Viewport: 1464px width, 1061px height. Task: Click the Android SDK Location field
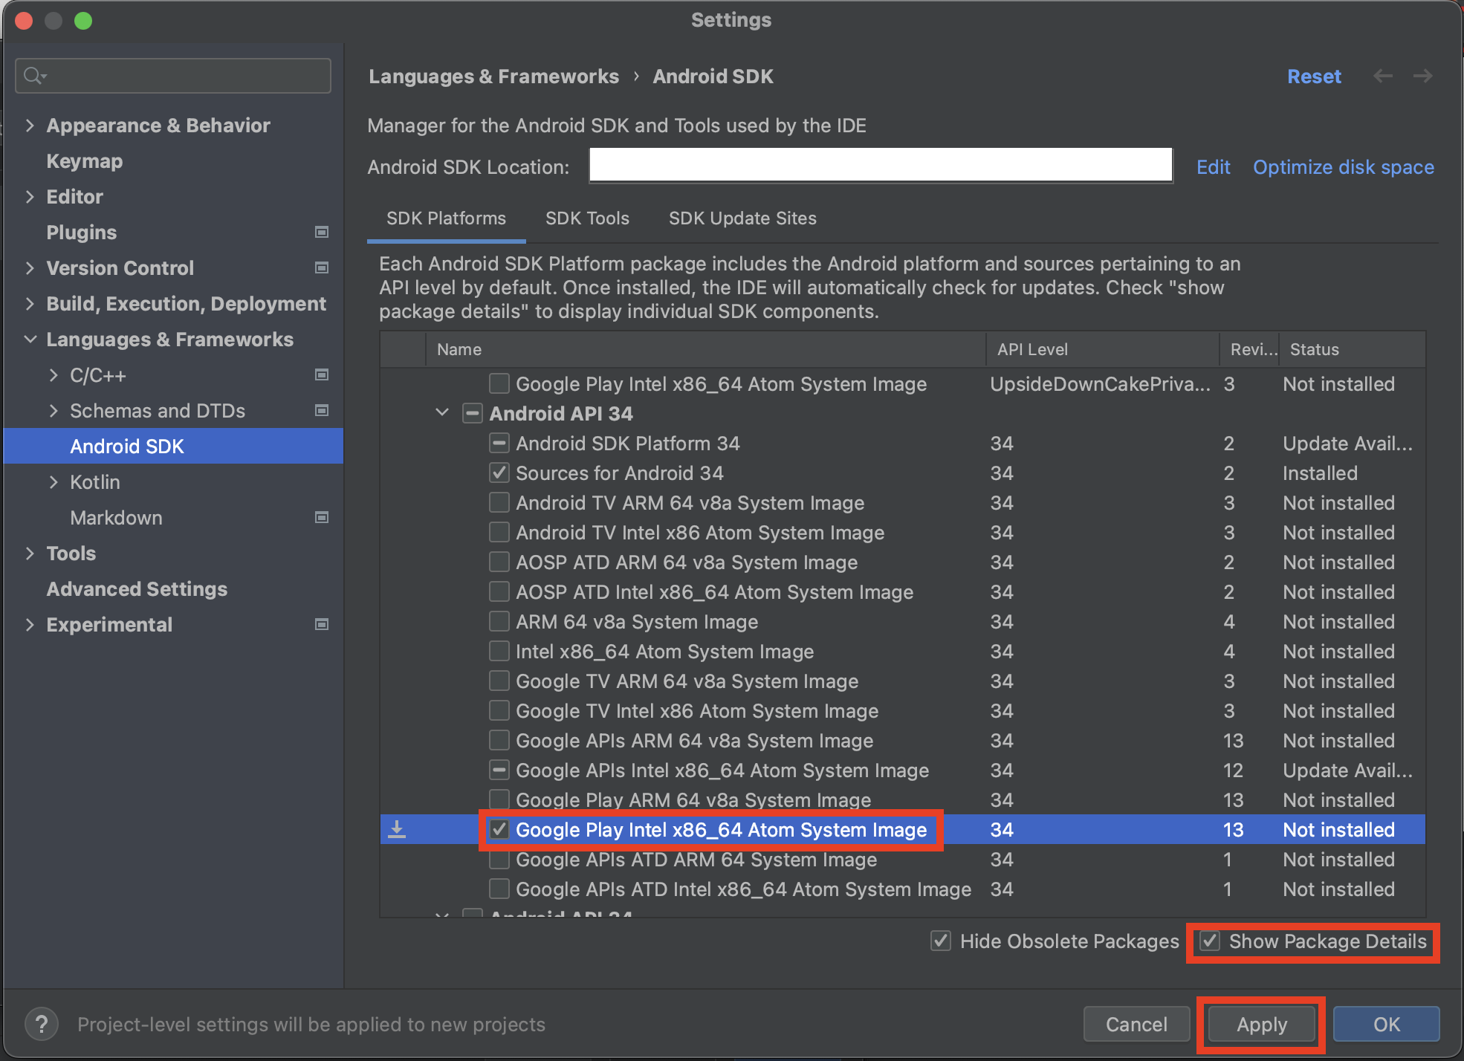coord(881,166)
